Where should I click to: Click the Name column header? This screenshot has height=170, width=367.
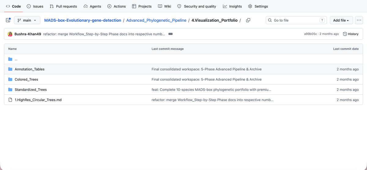coord(13,49)
